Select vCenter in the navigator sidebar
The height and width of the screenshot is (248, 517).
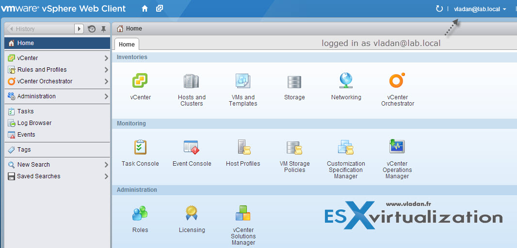(x=57, y=58)
